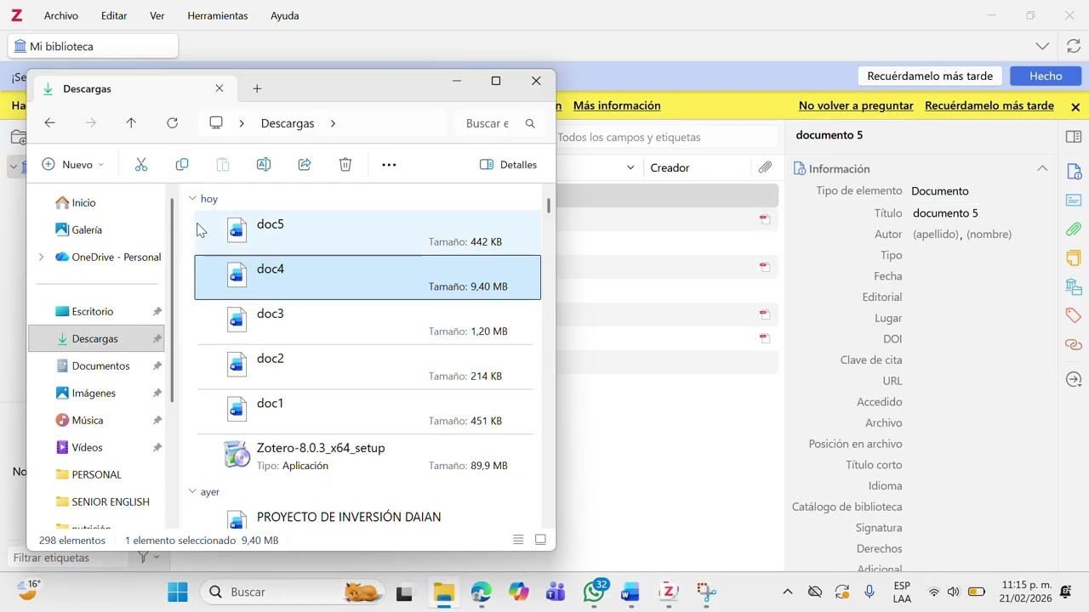The width and height of the screenshot is (1089, 612).
Task: Go up one folder level in Explorer
Action: pyautogui.click(x=131, y=123)
